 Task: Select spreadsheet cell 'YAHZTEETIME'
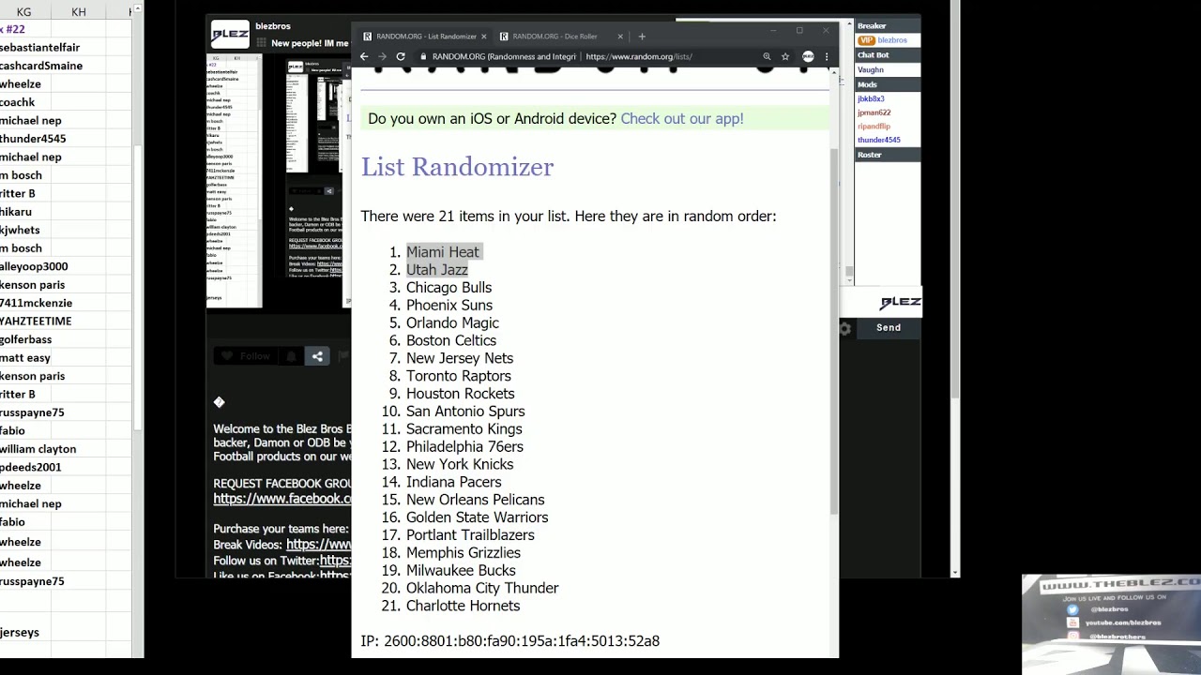coord(36,321)
